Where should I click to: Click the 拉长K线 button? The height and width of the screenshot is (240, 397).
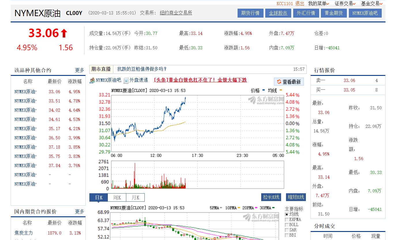[x=271, y=197]
